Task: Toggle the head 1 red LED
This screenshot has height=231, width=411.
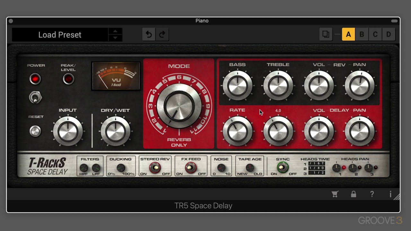Action: [344, 167]
